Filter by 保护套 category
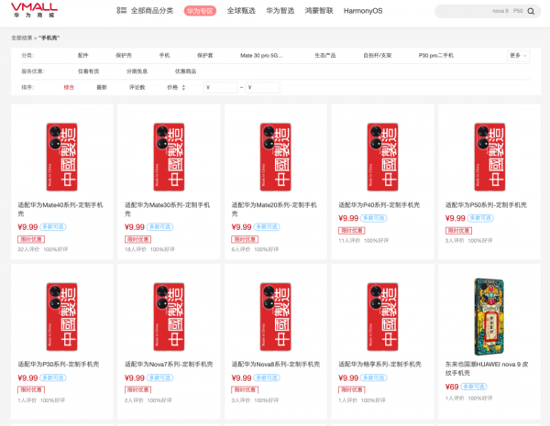 point(204,55)
